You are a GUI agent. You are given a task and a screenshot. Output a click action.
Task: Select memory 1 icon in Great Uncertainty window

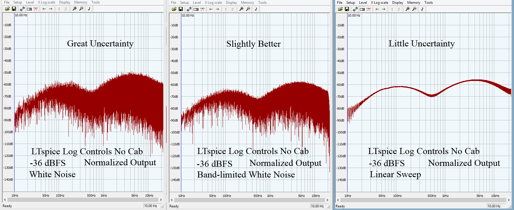(59, 9)
